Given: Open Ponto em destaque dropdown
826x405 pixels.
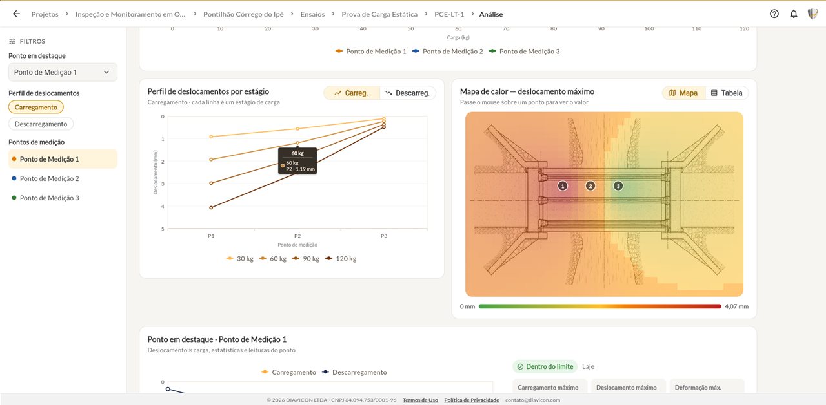Looking at the screenshot, I should pyautogui.click(x=63, y=72).
